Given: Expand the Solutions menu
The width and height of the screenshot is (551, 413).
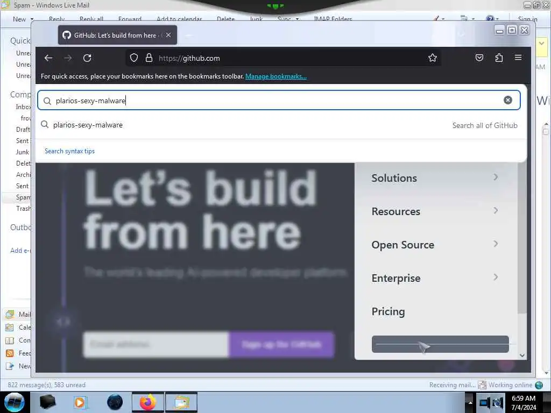Looking at the screenshot, I should (x=435, y=178).
